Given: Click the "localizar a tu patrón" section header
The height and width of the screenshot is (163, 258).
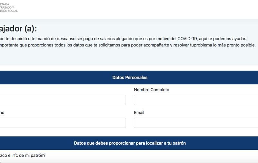Looking at the screenshot, I should pyautogui.click(x=130, y=143).
